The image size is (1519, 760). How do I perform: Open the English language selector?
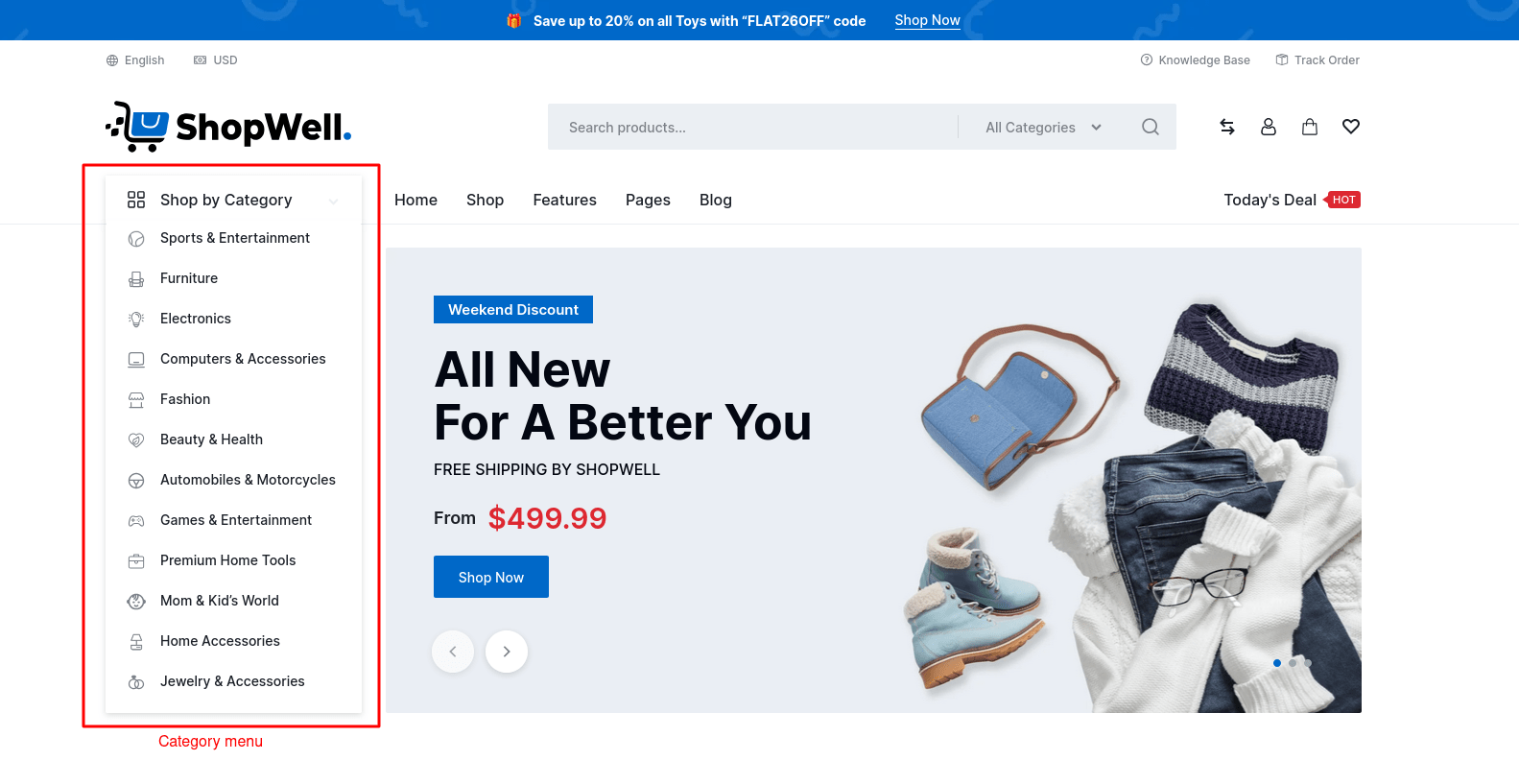pos(135,60)
